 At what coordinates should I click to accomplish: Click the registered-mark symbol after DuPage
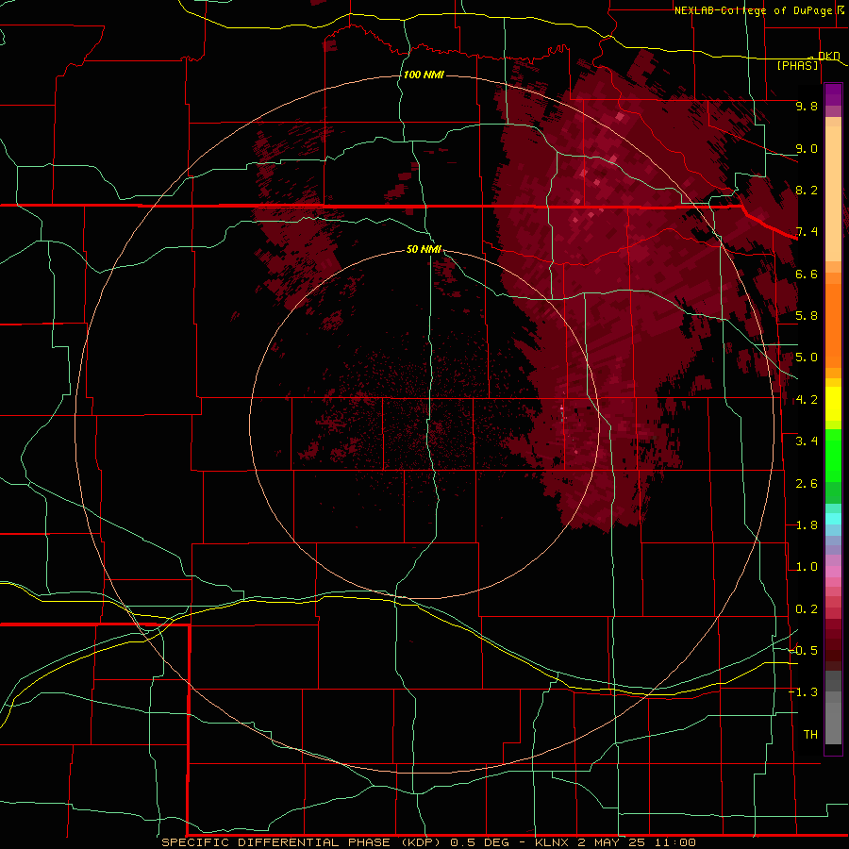(x=841, y=9)
